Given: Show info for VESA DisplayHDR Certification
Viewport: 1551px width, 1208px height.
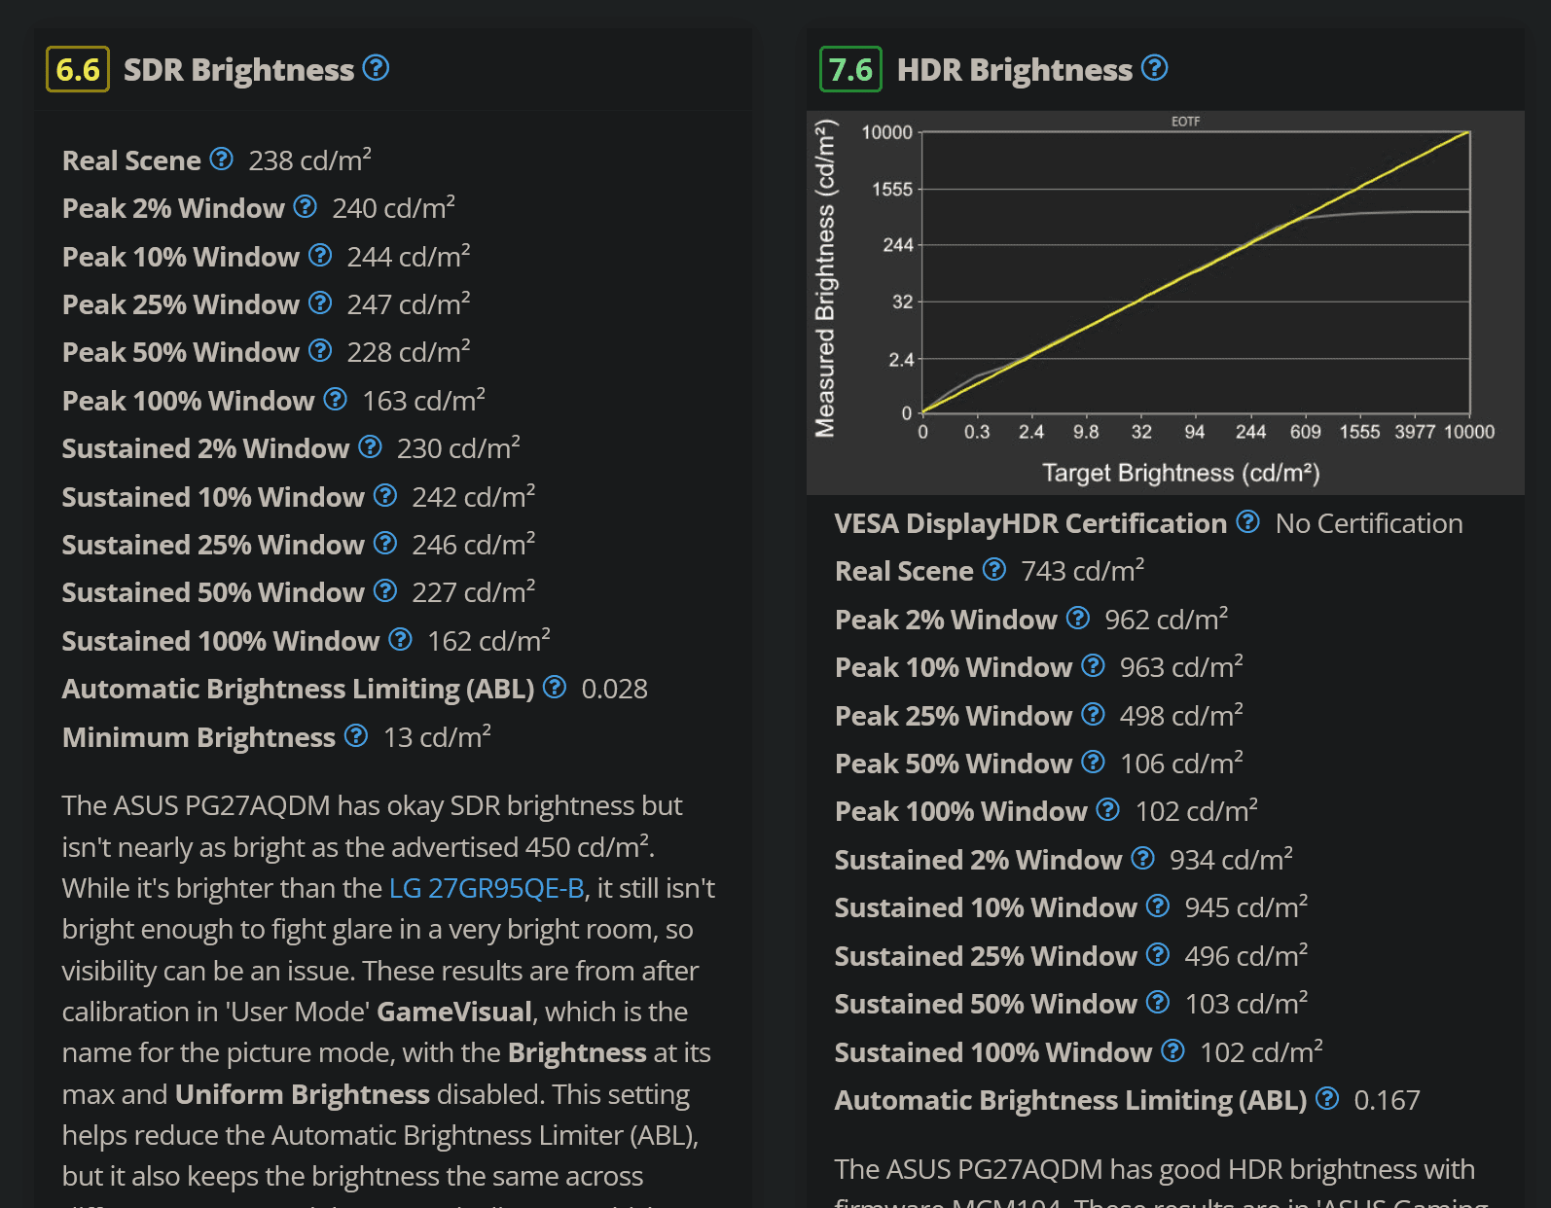Looking at the screenshot, I should point(1248,522).
